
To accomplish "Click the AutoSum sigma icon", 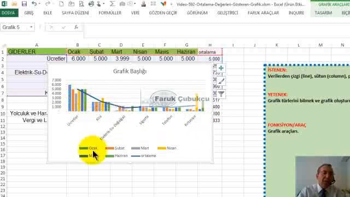I will (112, 4).
